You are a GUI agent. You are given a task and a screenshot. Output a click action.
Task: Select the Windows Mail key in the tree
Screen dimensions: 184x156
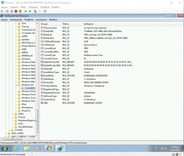pos(28,69)
